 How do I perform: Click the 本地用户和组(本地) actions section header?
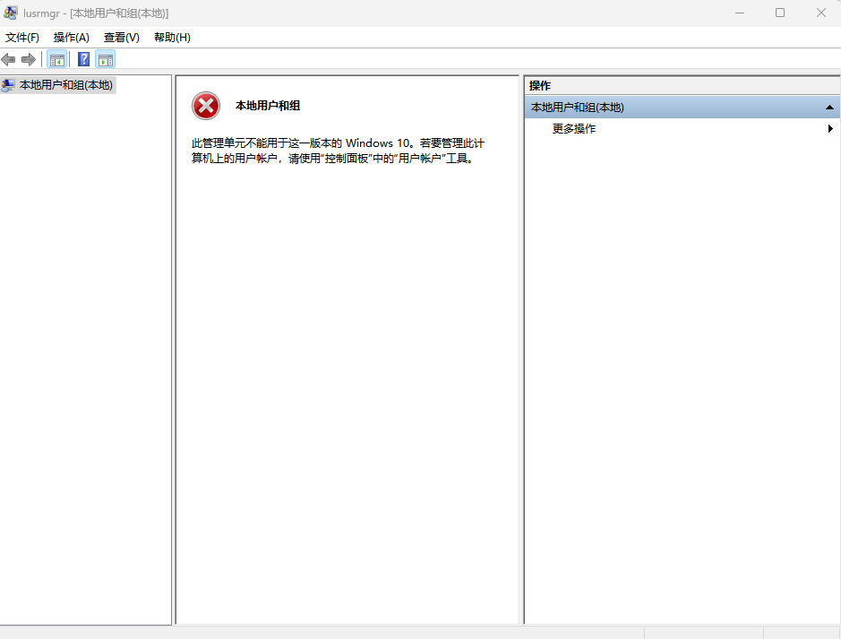pyautogui.click(x=578, y=108)
